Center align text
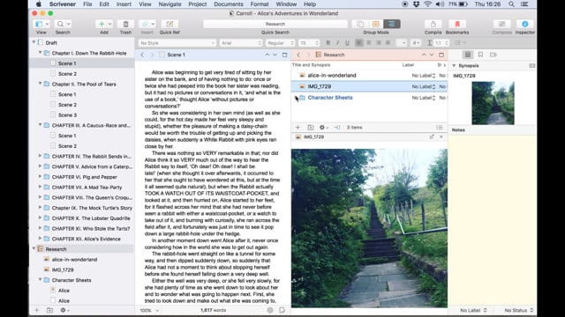The image size is (565, 317). pyautogui.click(x=369, y=43)
